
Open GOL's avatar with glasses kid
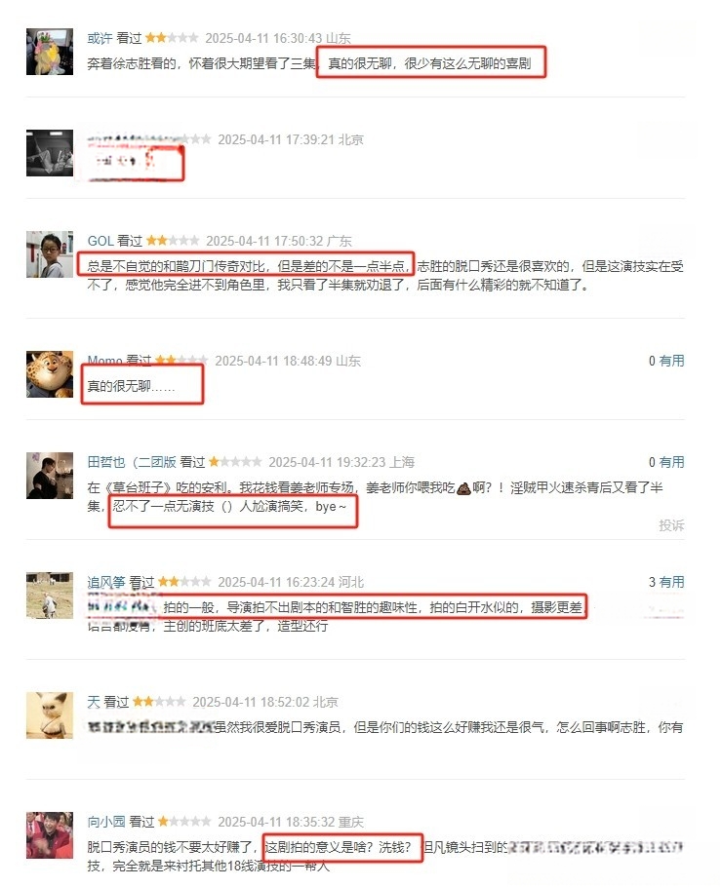(x=50, y=254)
